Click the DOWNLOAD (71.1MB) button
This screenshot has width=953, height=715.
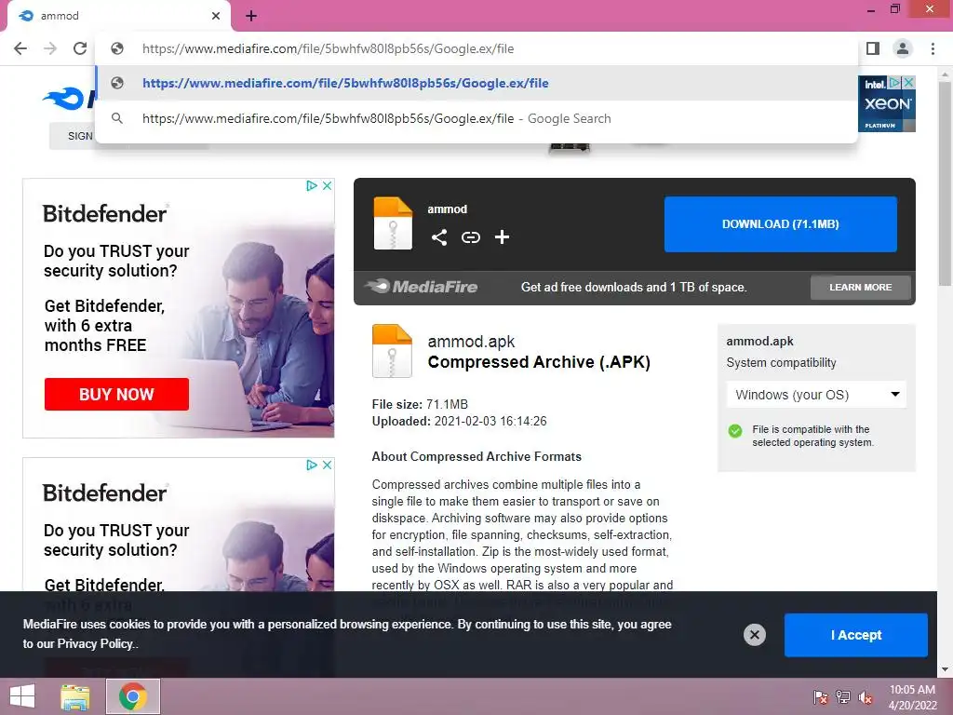pos(781,223)
